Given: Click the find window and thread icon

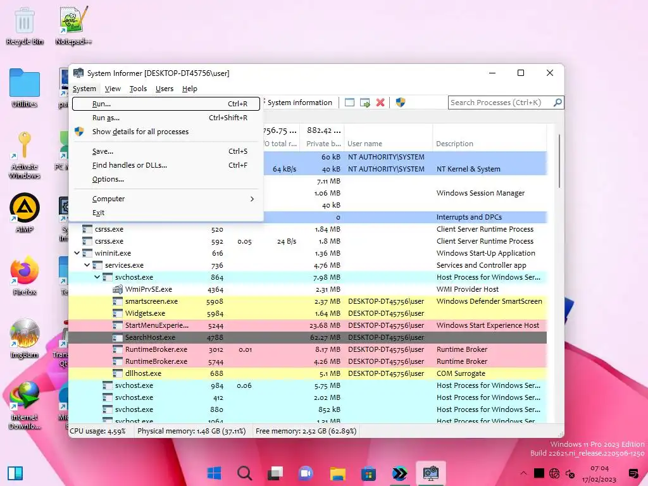Looking at the screenshot, I should tap(365, 103).
